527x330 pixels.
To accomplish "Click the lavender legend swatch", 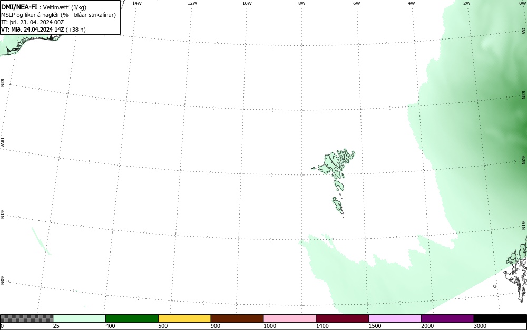I will [x=395, y=318].
